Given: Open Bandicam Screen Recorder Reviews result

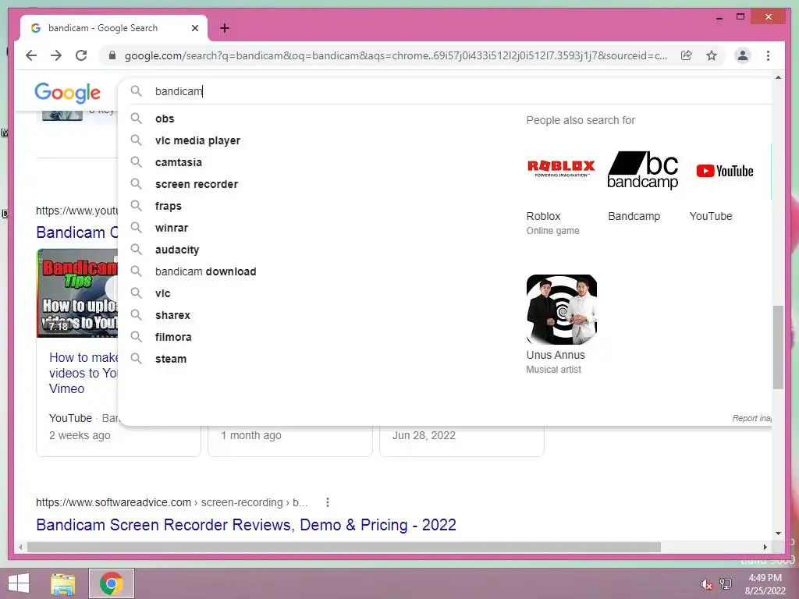Looking at the screenshot, I should pos(246,525).
